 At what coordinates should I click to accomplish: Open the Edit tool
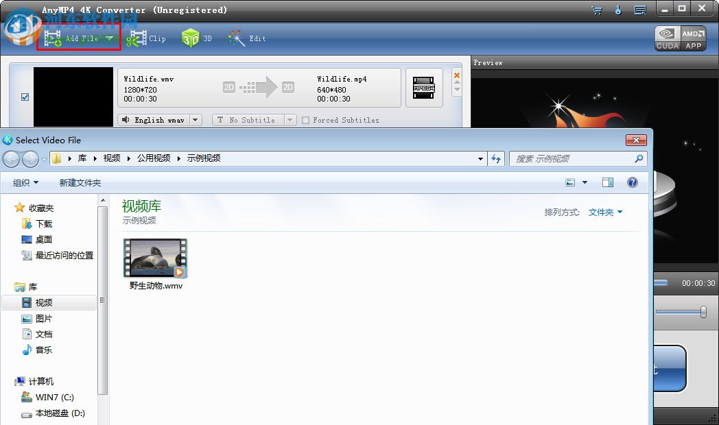[247, 38]
